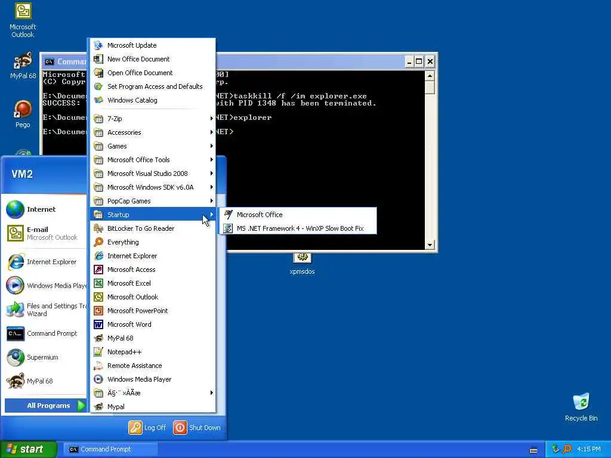611x458 pixels.
Task: Expand the Accessories folder
Action: pos(153,132)
